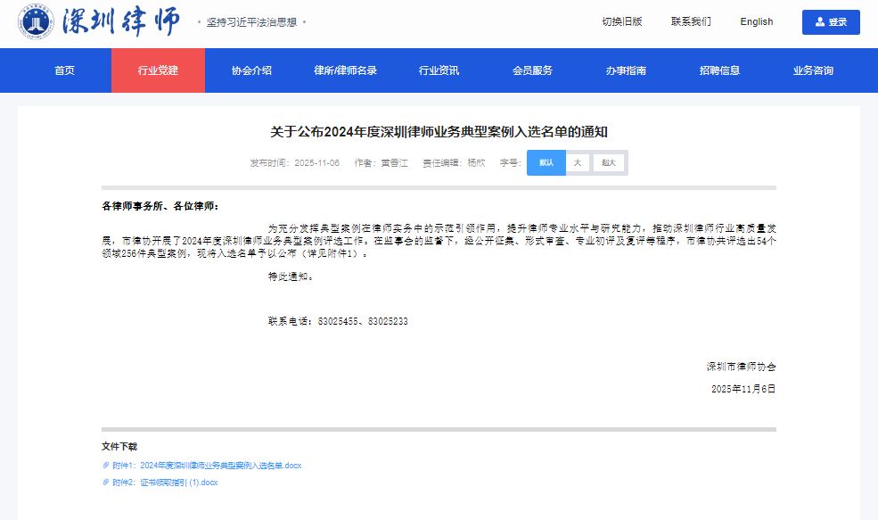Go to the 首页 tab
This screenshot has width=878, height=520.
(x=64, y=70)
